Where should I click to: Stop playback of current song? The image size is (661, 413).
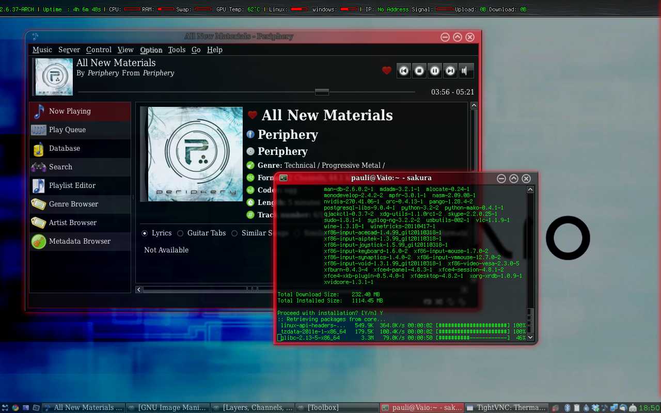[x=419, y=71]
